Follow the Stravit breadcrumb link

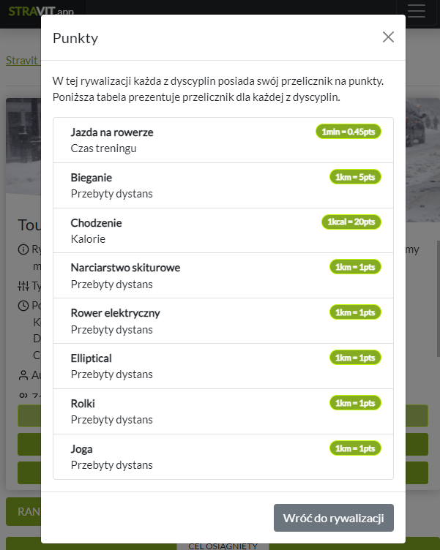tap(21, 60)
